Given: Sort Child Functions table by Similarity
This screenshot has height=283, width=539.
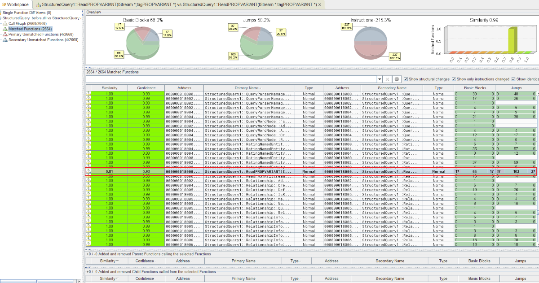Looking at the screenshot, I should click(x=110, y=279).
